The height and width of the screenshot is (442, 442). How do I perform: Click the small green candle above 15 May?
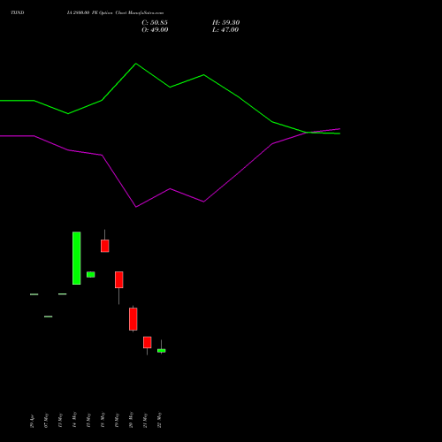91,274
